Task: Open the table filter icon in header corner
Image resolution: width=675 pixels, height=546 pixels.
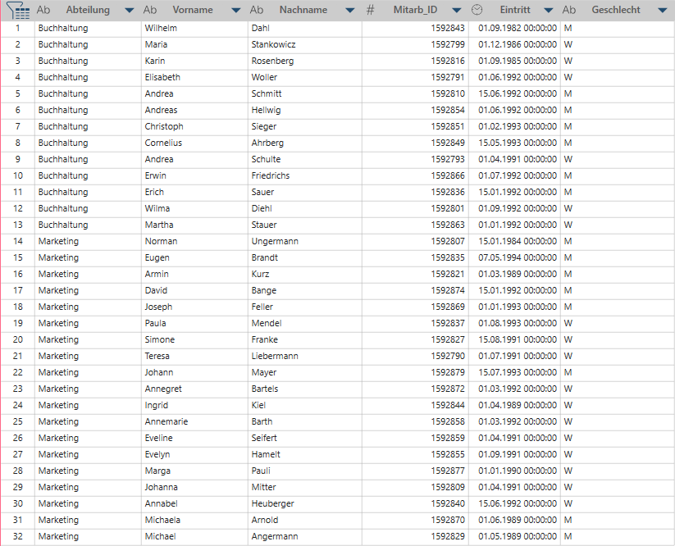Action: [18, 11]
